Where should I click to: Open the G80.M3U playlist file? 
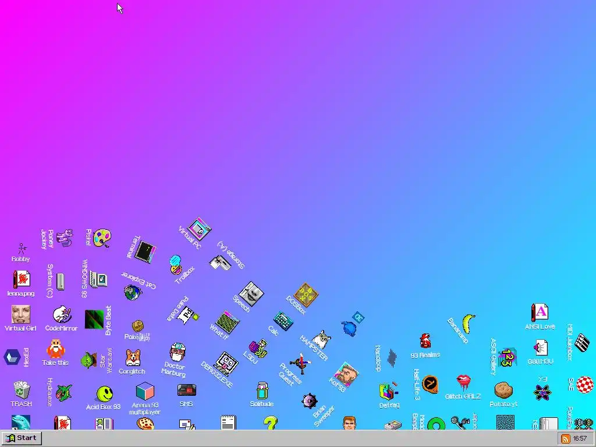click(x=541, y=348)
